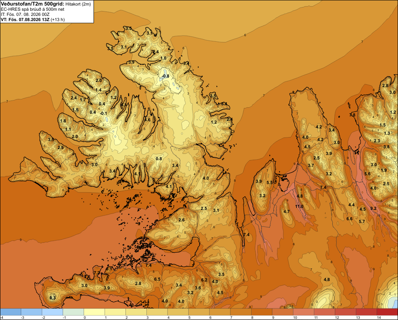Click the -0.8 temperature label on the glacier

coord(166,76)
